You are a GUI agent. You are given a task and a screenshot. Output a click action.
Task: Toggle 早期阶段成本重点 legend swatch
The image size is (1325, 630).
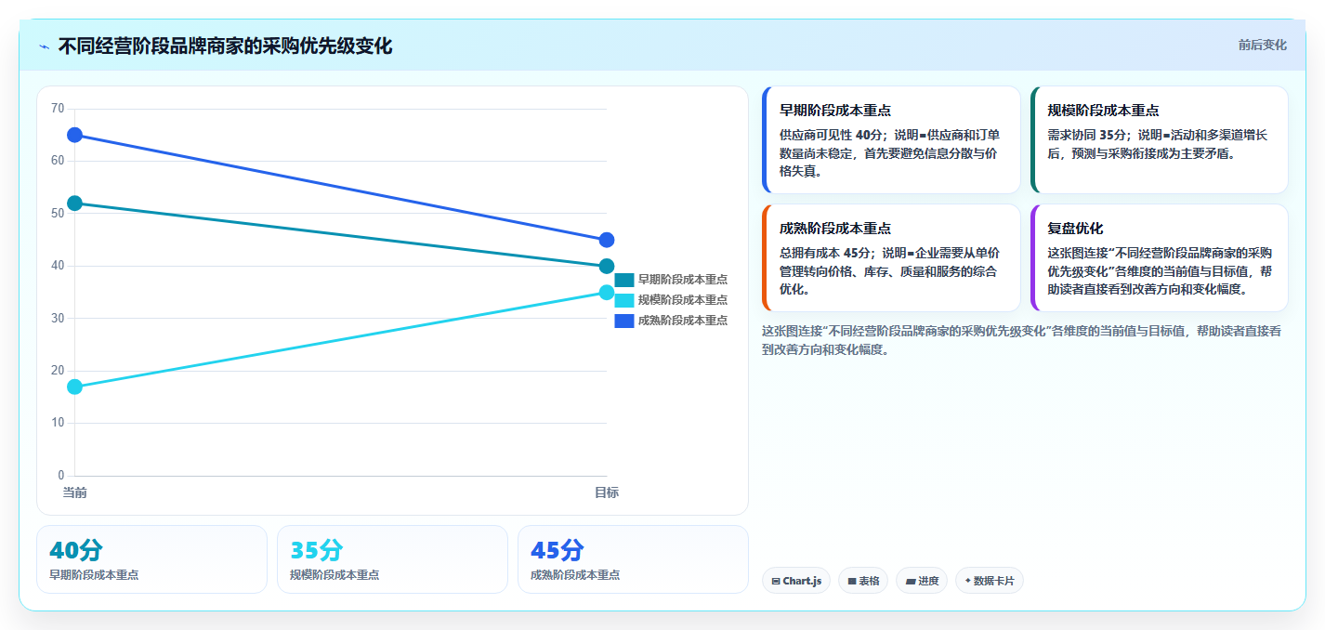point(624,279)
